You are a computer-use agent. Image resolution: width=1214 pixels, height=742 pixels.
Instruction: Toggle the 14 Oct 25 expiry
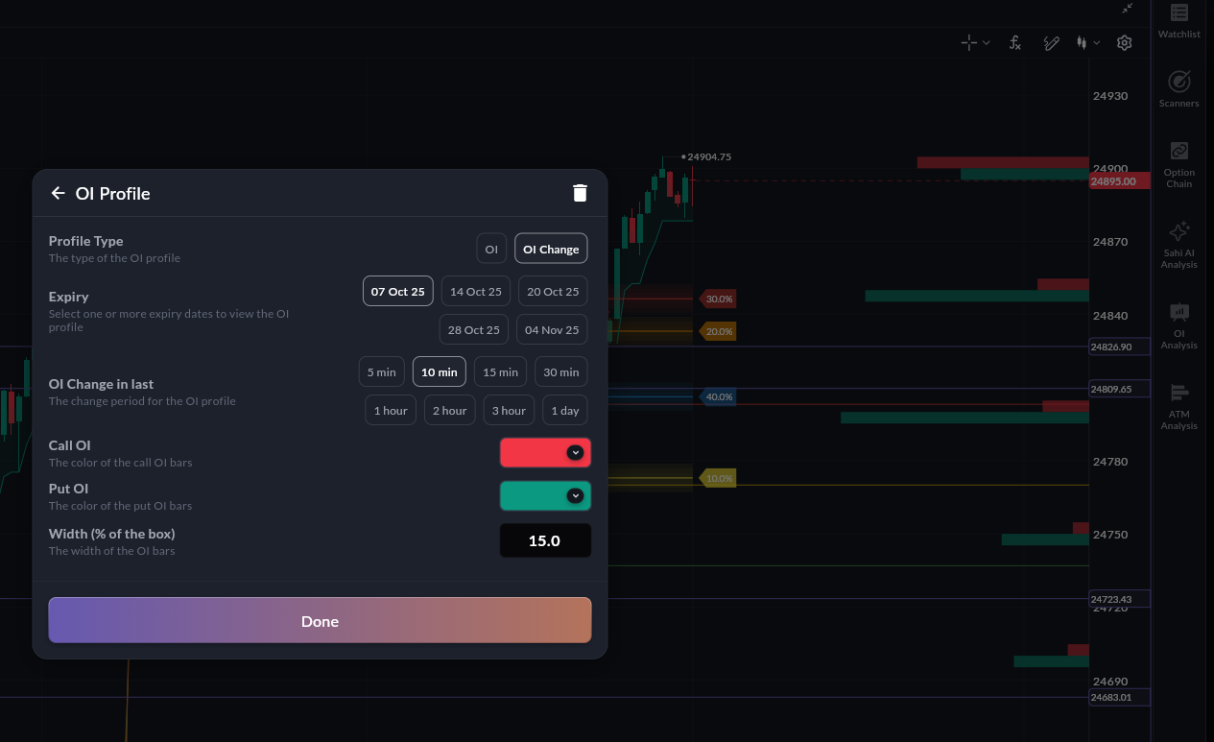tap(476, 292)
